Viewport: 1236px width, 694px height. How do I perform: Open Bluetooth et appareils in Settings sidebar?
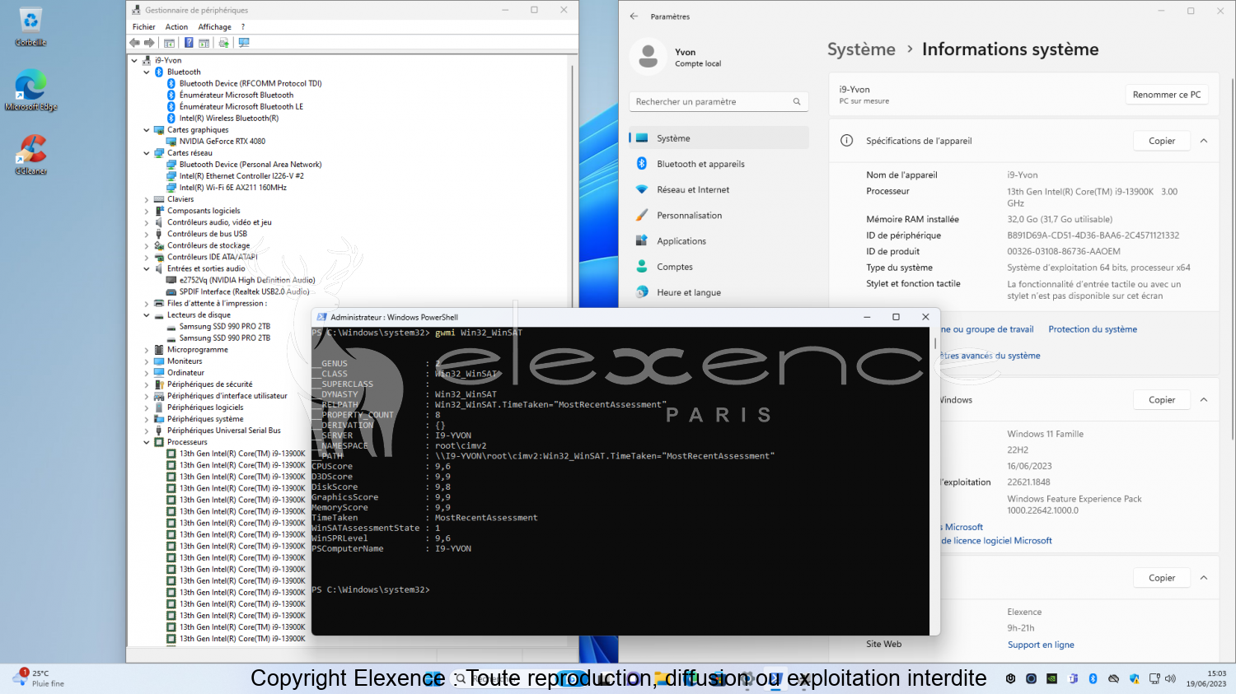tap(719, 164)
